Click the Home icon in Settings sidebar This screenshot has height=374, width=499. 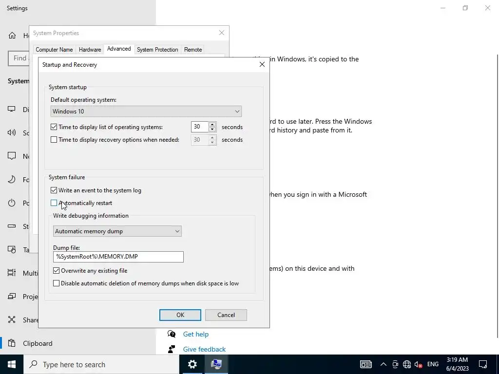pyautogui.click(x=12, y=35)
